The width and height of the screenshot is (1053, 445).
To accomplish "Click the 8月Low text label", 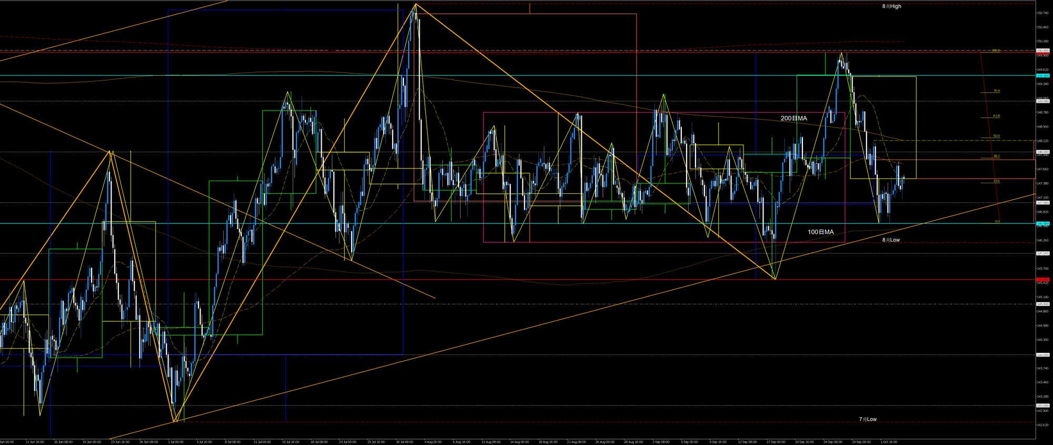I will click(891, 240).
